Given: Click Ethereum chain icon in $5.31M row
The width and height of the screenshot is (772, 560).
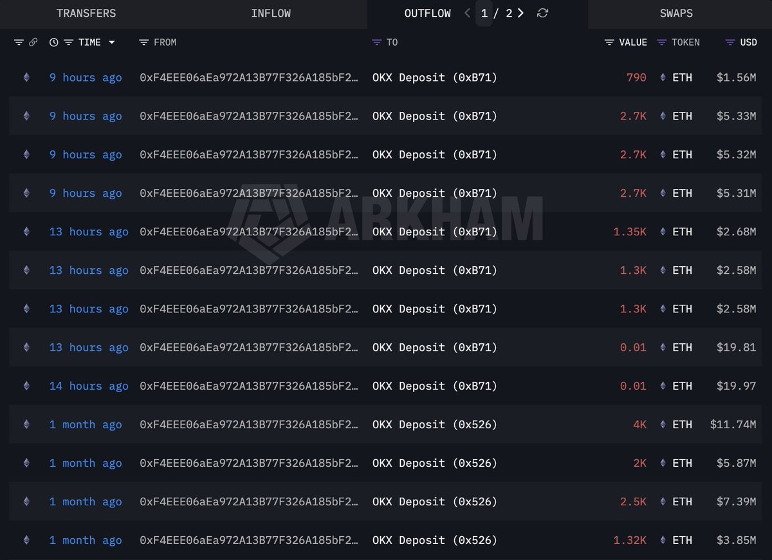Looking at the screenshot, I should [x=26, y=193].
